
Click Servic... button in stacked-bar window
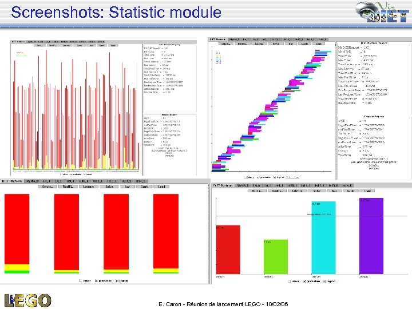[47, 187]
